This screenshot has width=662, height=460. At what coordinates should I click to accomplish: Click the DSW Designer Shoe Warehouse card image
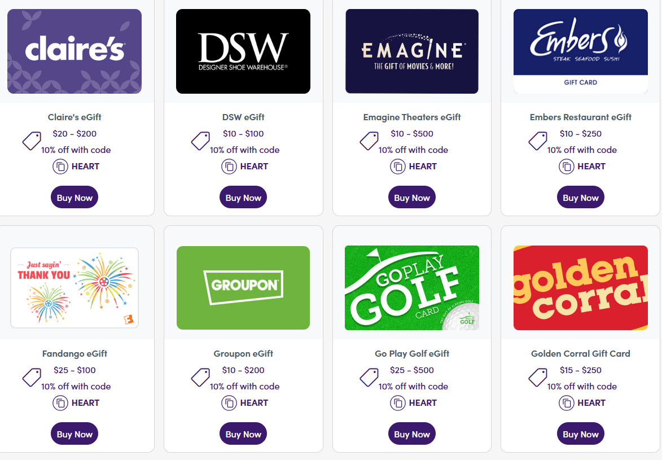tap(243, 51)
